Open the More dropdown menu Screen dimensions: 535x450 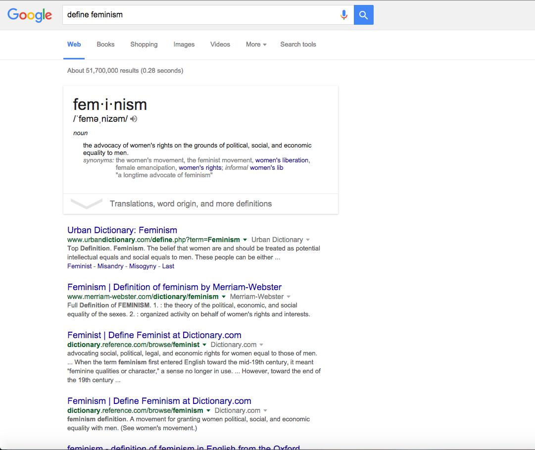click(256, 45)
